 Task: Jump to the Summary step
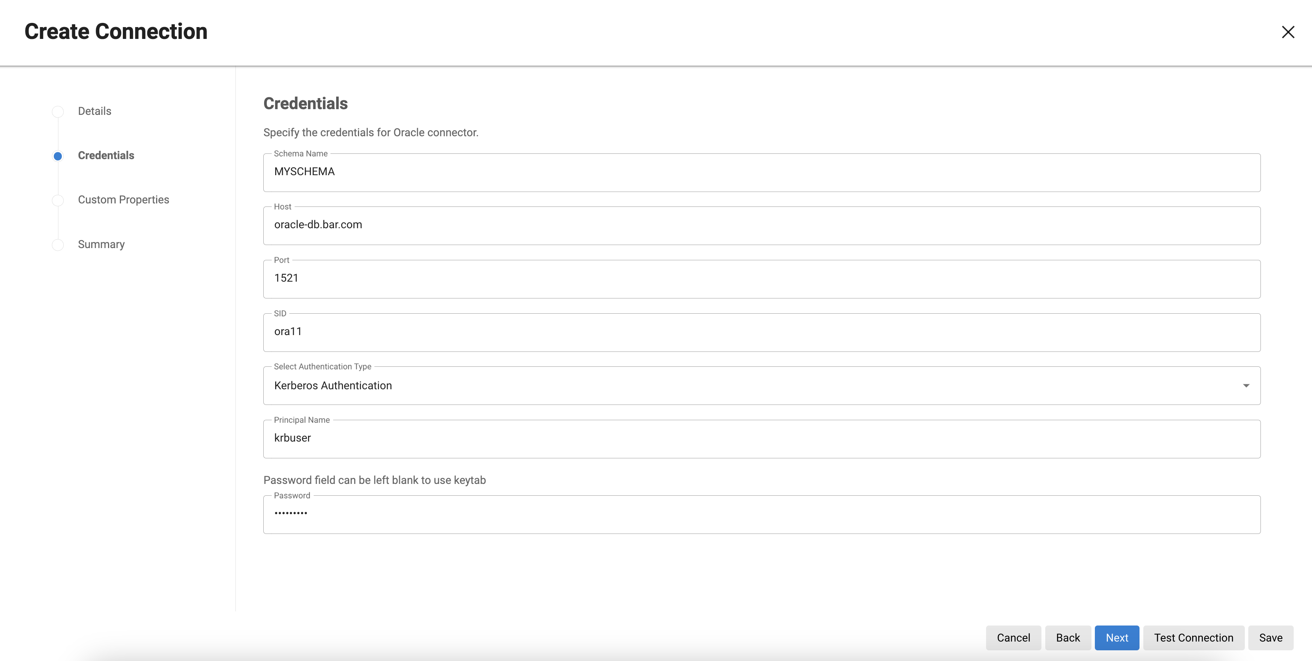(x=101, y=244)
